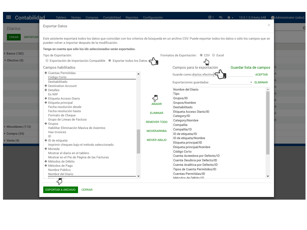Click the AÑADIR button
Viewport: 307px width, 230px height.
(x=156, y=104)
